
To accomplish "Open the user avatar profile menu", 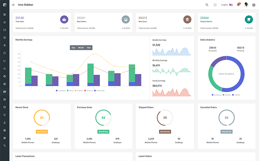I will pyautogui.click(x=246, y=5).
